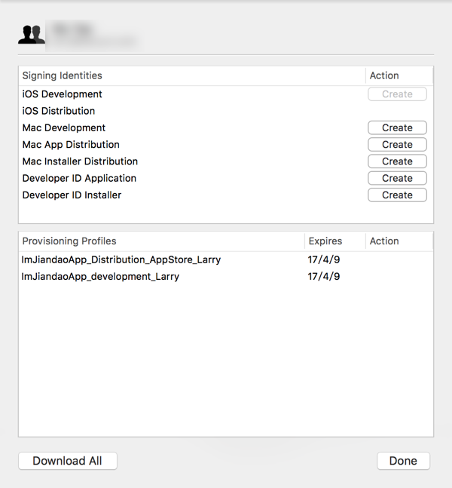Create a Developer ID Application identity
The height and width of the screenshot is (488, 452).
[x=397, y=178]
